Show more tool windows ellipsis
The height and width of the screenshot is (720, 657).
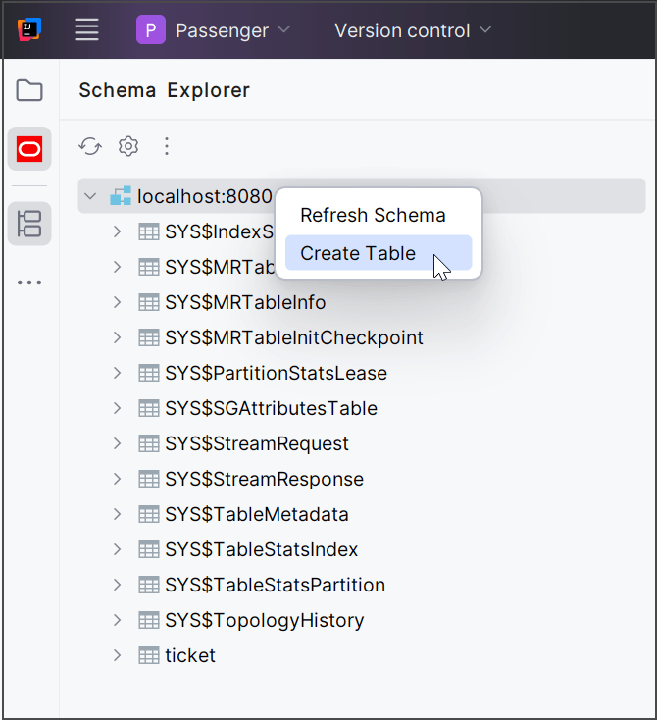(29, 283)
